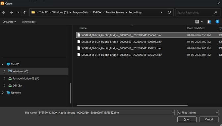
Task: Click the folder icon in address bar
Action: [x=33, y=12]
